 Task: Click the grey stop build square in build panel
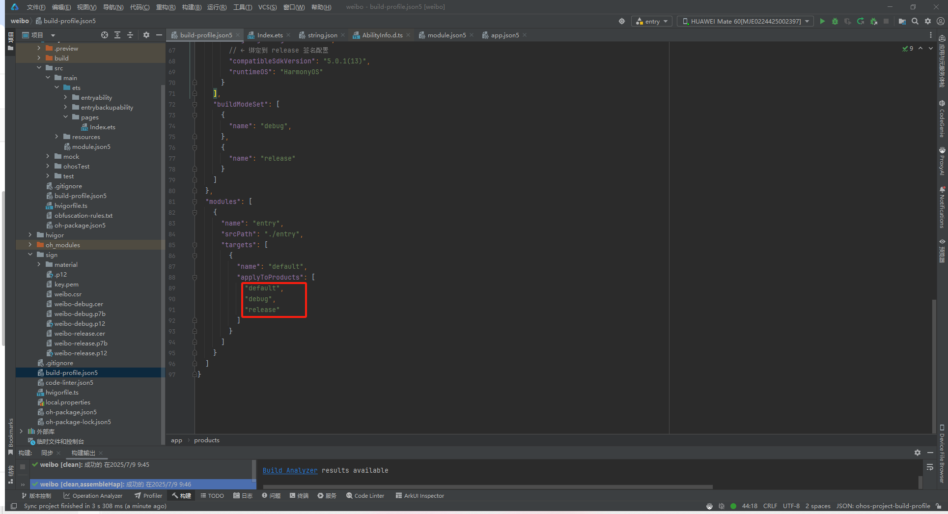click(22, 466)
